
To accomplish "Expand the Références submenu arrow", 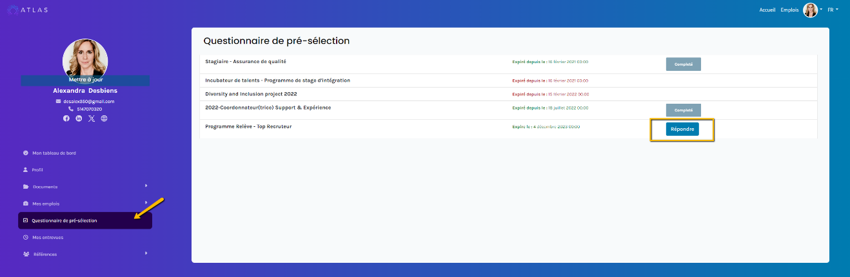I will [146, 253].
